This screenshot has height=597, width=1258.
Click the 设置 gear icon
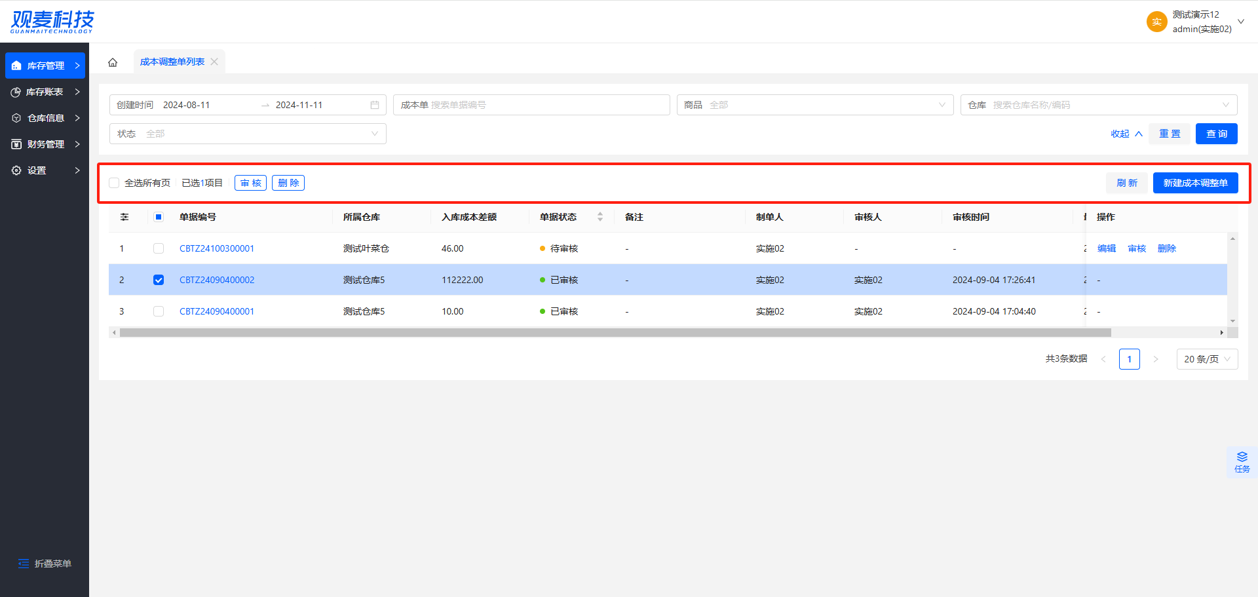[x=16, y=170]
